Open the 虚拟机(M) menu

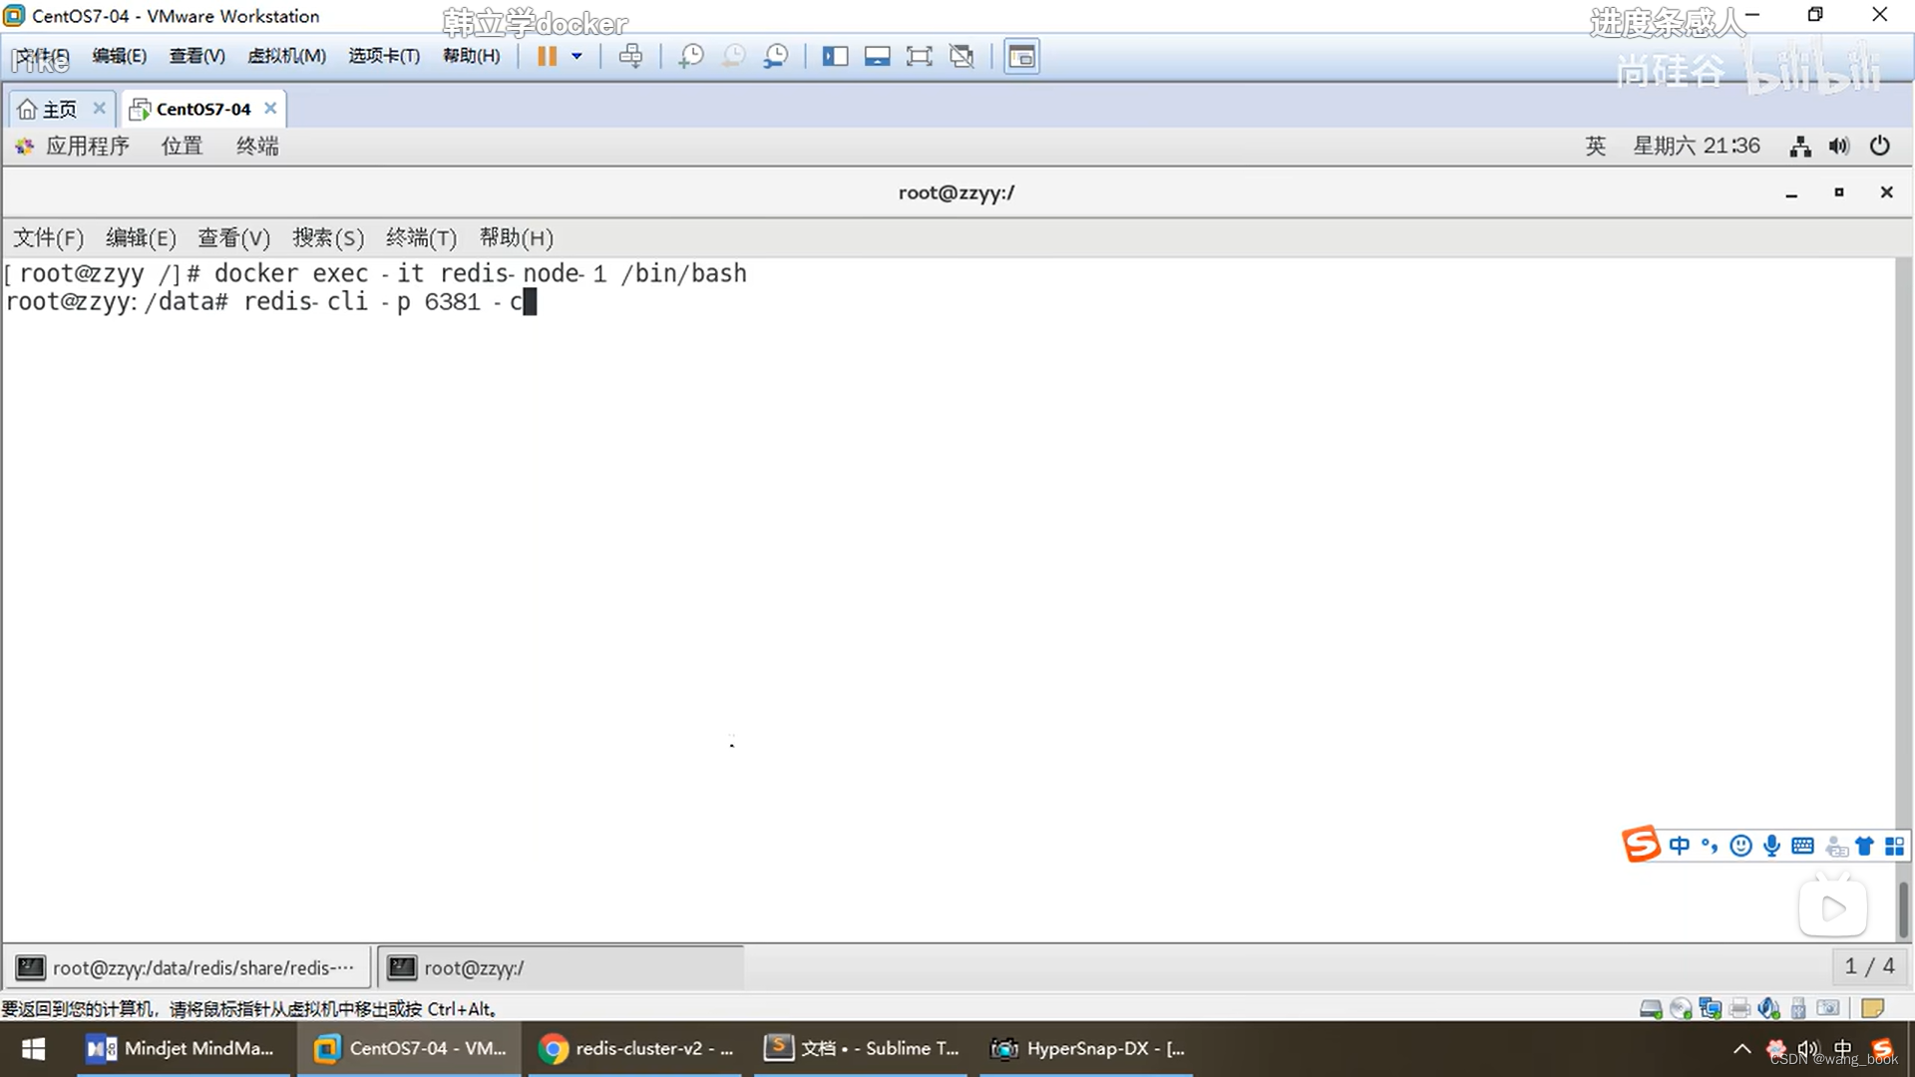286,56
